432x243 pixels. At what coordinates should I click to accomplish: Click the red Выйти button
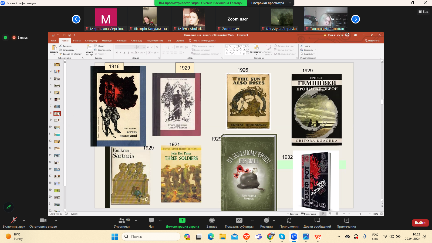(x=420, y=223)
